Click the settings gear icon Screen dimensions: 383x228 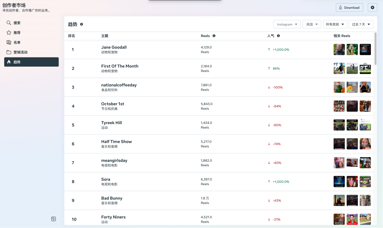coord(372,7)
